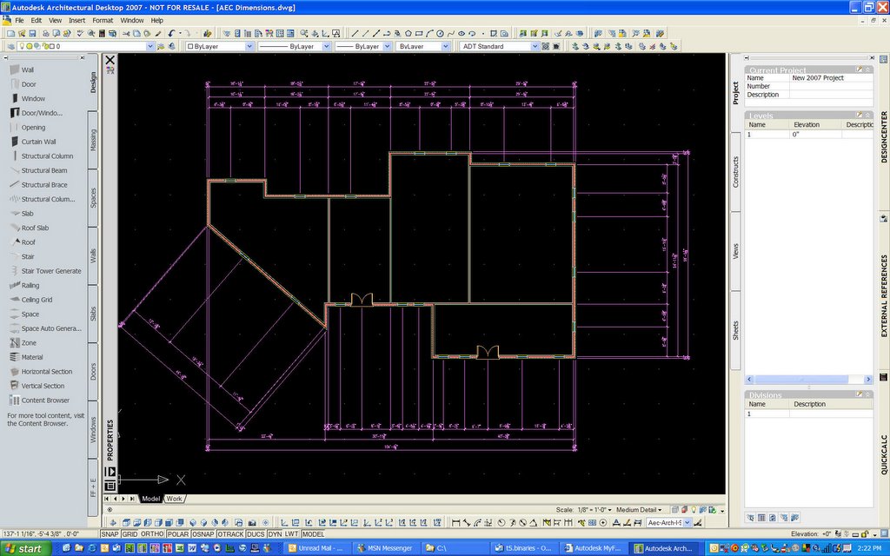This screenshot has width=890, height=556.
Task: Select the Stair tool
Action: [x=28, y=256]
